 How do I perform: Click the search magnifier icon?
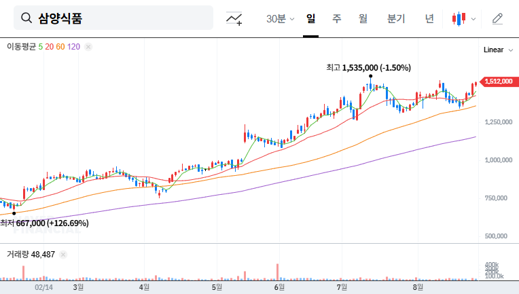(26, 18)
